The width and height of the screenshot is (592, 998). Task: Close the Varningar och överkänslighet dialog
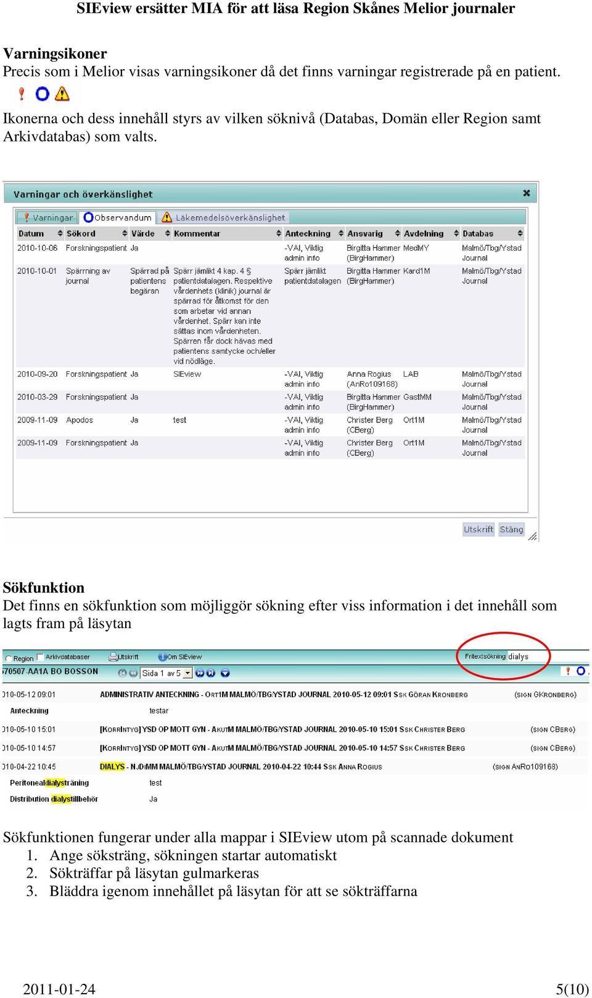click(x=526, y=193)
